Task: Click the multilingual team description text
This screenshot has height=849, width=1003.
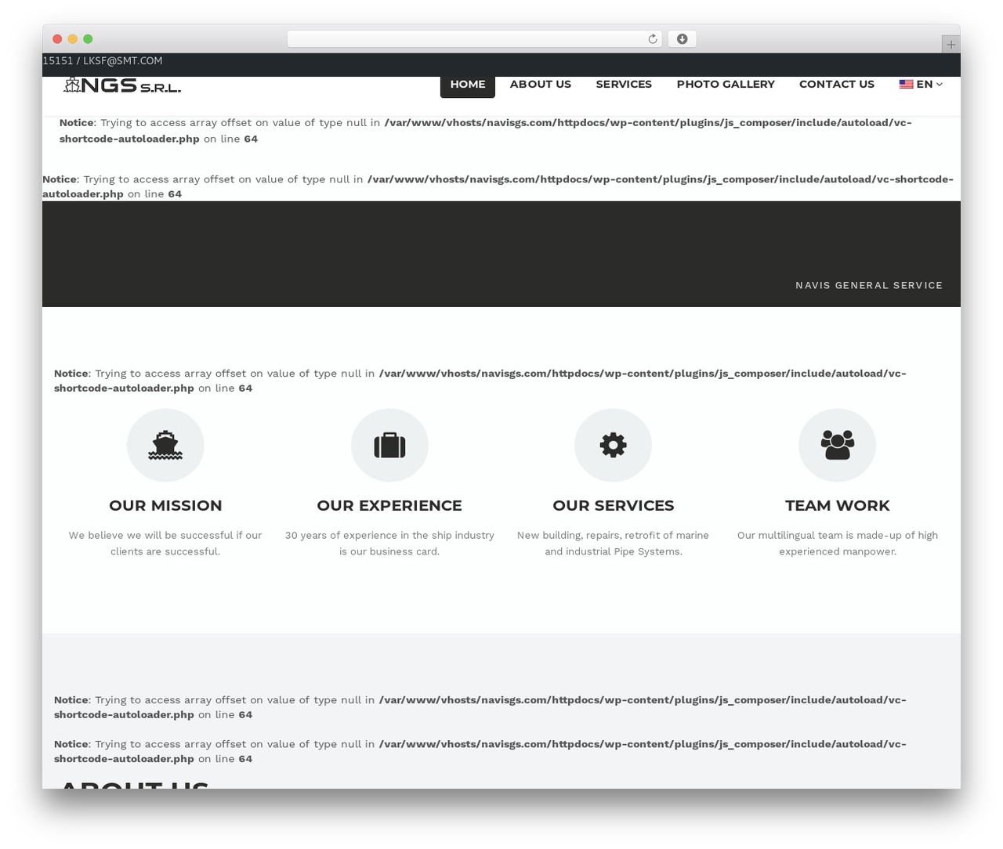Action: coord(838,544)
